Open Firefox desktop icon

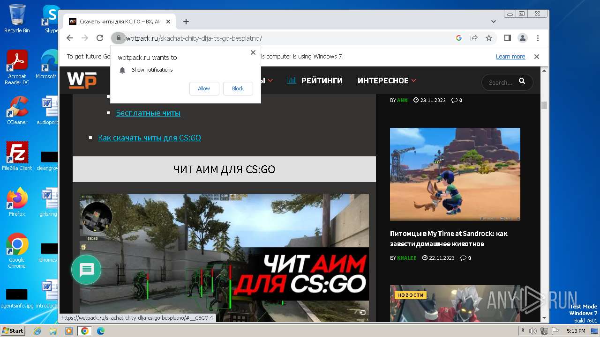point(17,202)
